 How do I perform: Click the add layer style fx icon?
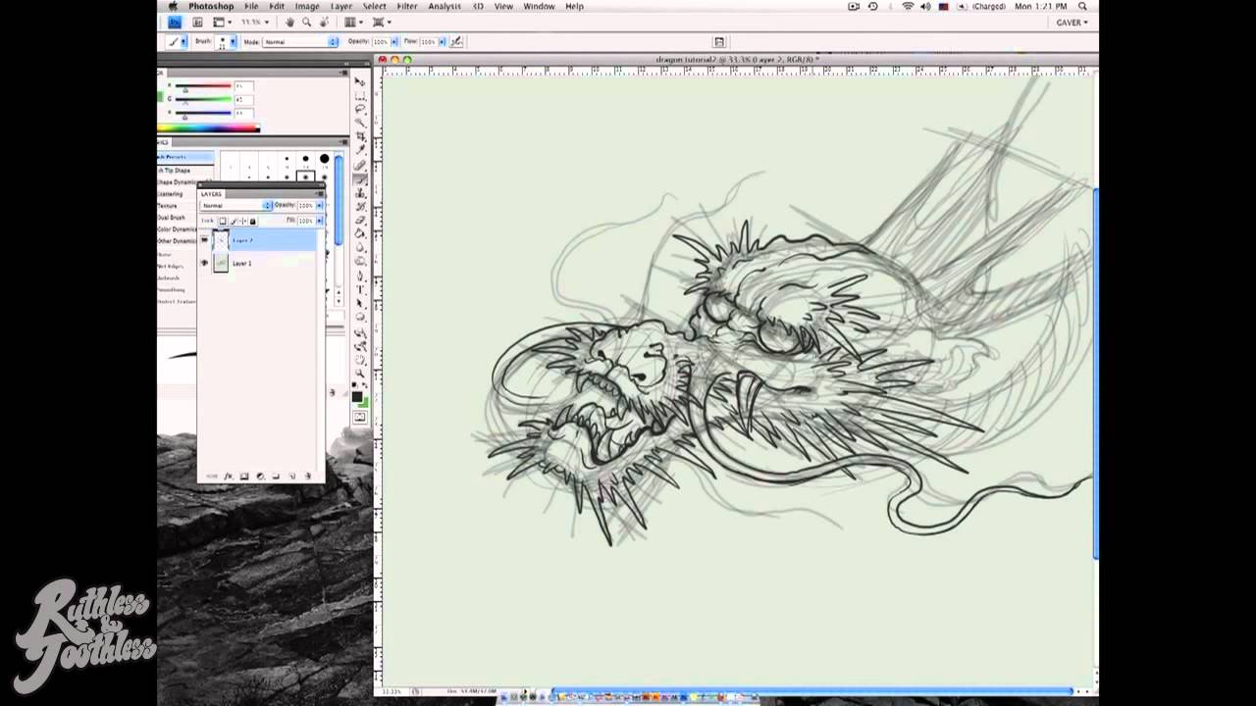coord(229,477)
